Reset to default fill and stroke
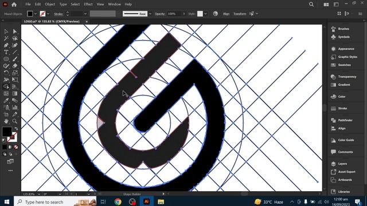367x206 pixels. coord(4,140)
